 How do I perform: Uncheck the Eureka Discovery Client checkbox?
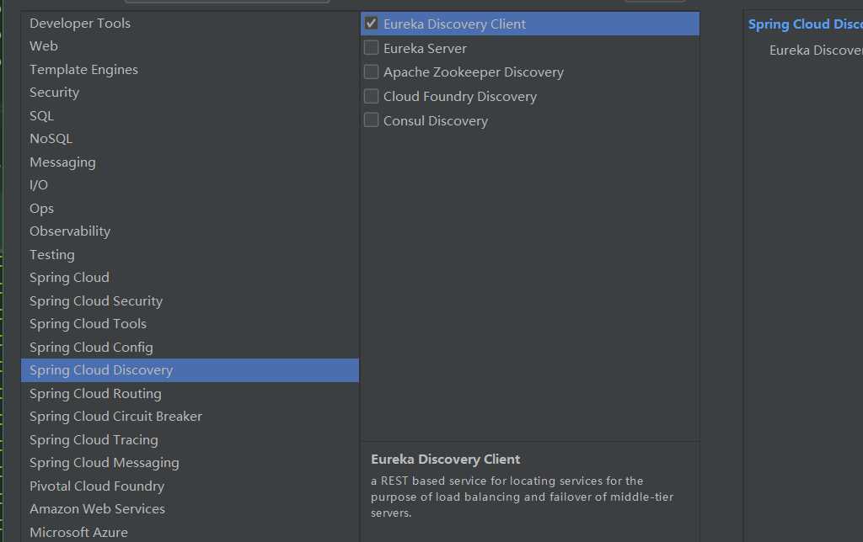(371, 24)
